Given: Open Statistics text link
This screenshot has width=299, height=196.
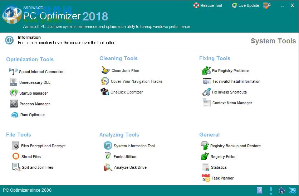Looking at the screenshot, I should point(219,167).
